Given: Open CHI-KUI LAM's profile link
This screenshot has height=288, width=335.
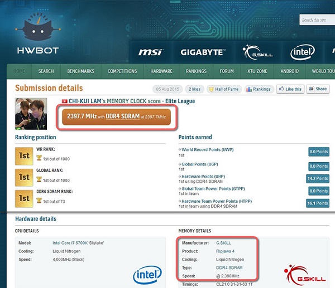Looking at the screenshot, I should pyautogui.click(x=85, y=101).
